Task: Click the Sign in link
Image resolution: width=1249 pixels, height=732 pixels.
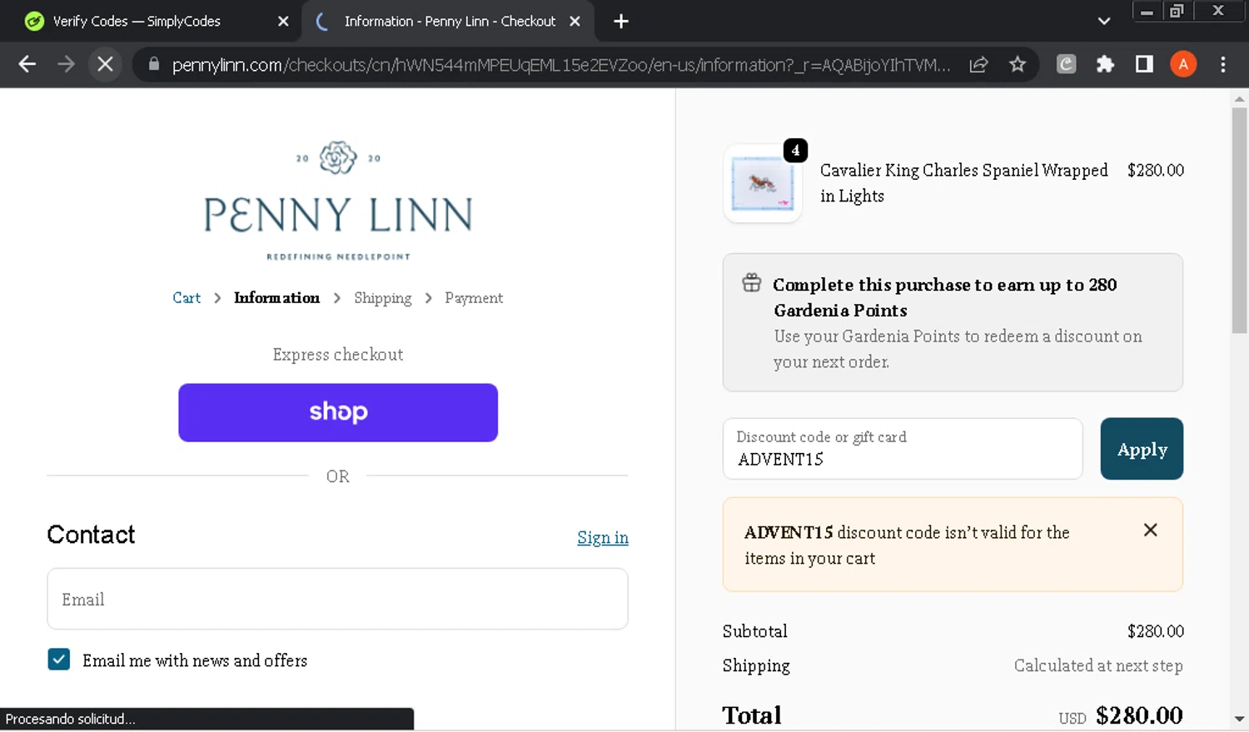Action: (603, 538)
